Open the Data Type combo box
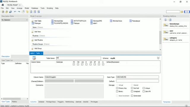The width and height of the screenshot is (190, 107). [137, 77]
